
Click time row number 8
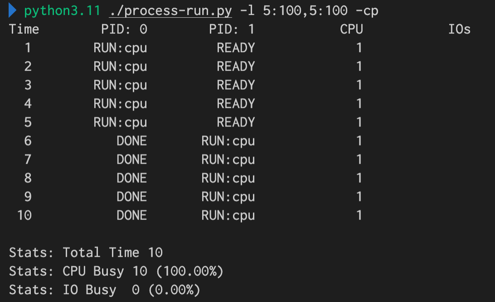pos(28,178)
